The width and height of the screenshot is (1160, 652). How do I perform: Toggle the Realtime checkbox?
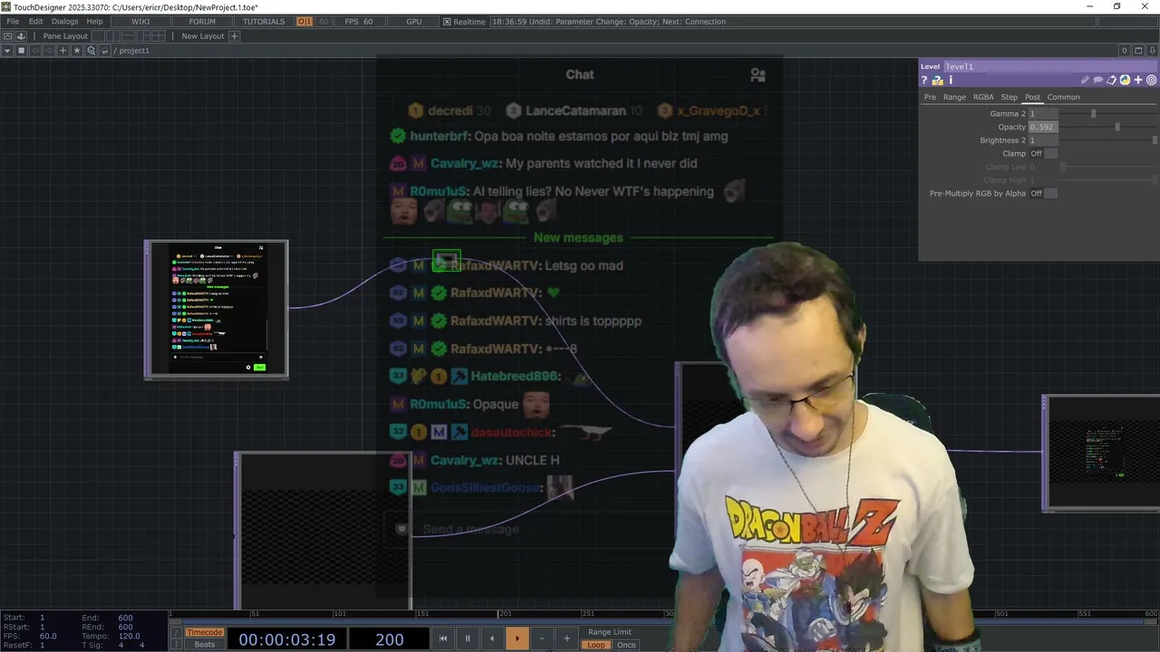[x=447, y=22]
